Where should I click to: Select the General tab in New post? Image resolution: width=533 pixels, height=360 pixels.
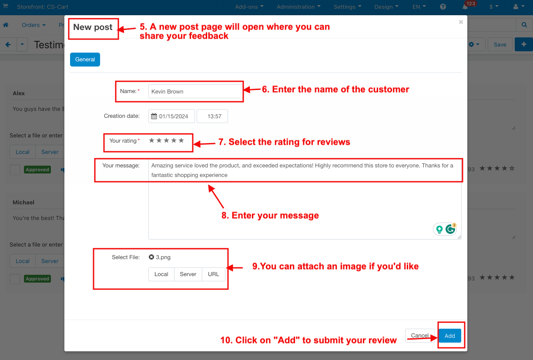85,60
